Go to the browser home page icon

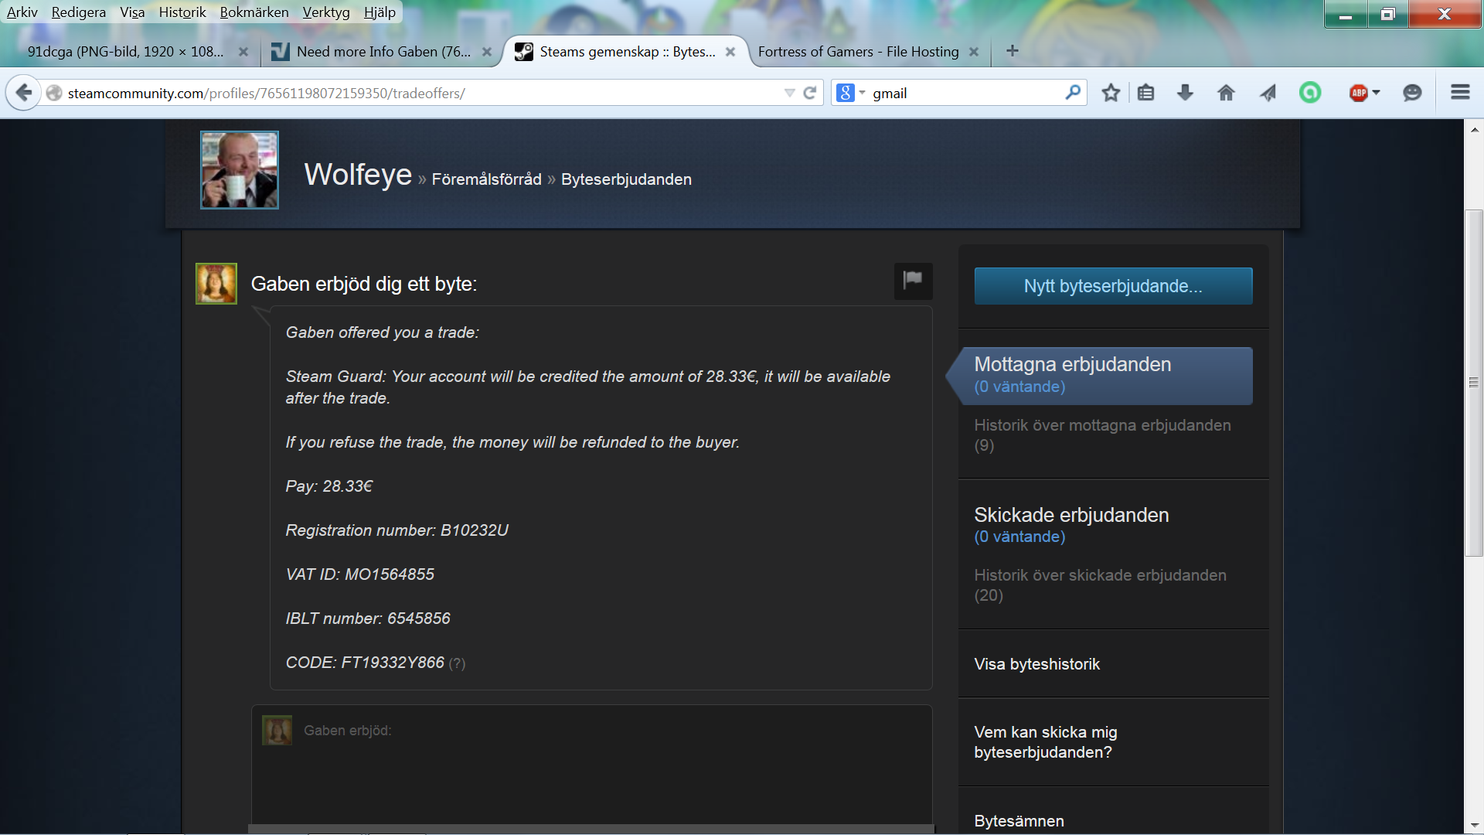(x=1226, y=93)
